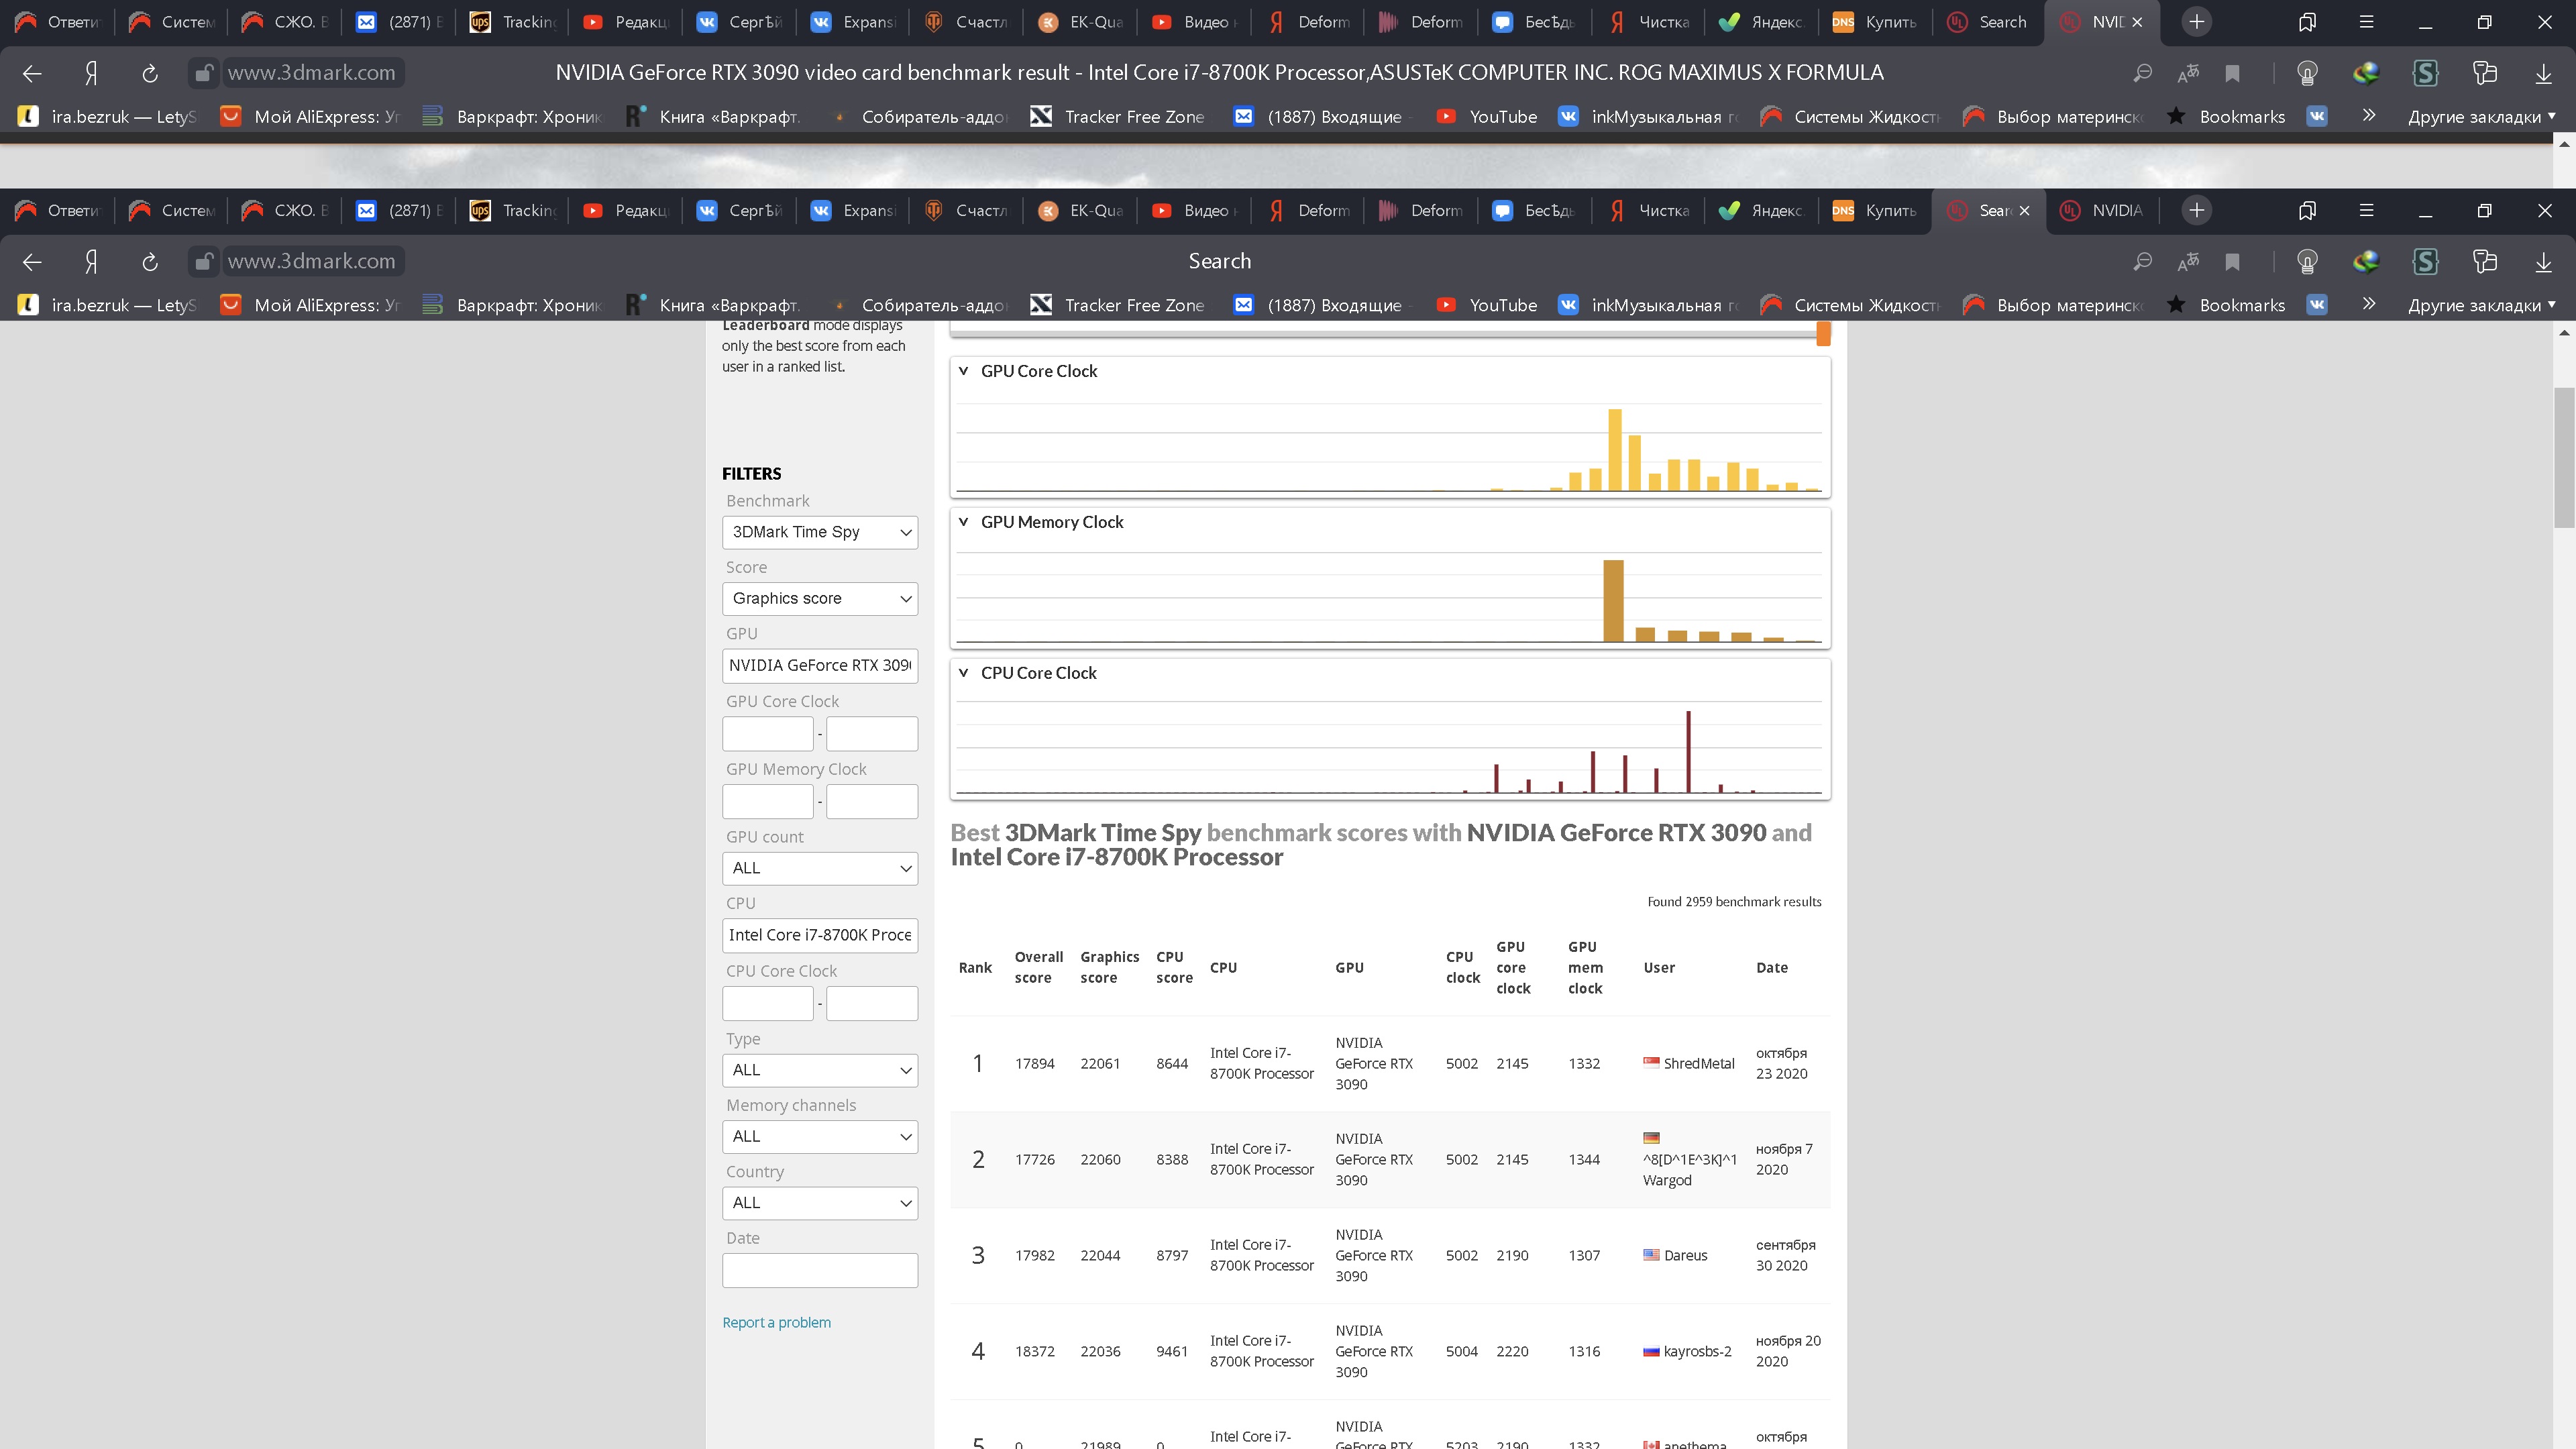Open downloads icon in lower toolbar
The image size is (2576, 1449).
[x=2543, y=262]
